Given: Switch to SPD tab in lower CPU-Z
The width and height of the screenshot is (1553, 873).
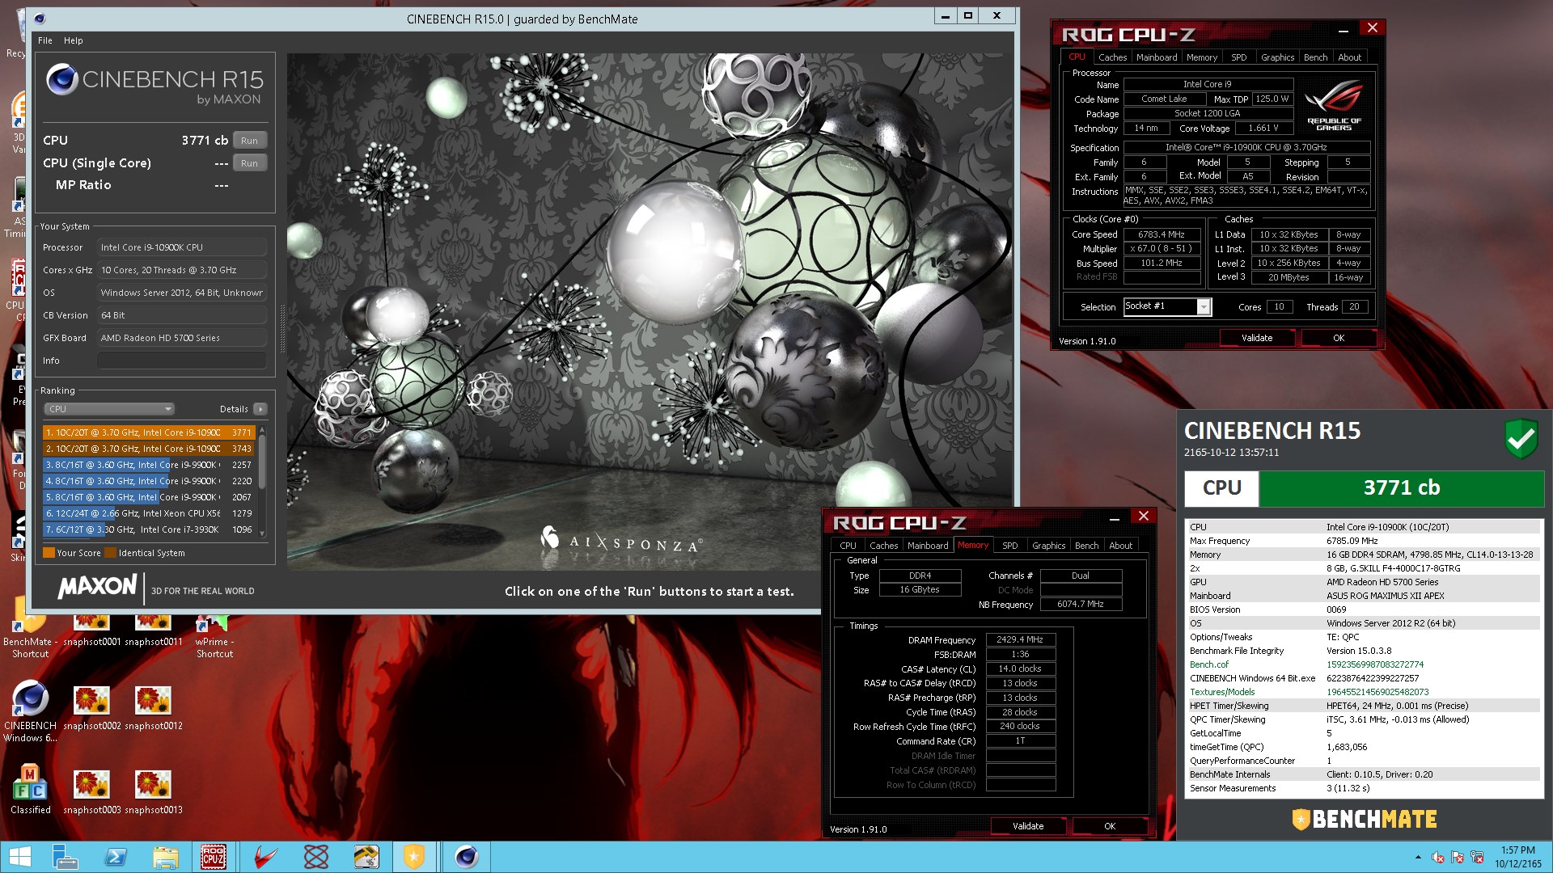Looking at the screenshot, I should 1009,546.
